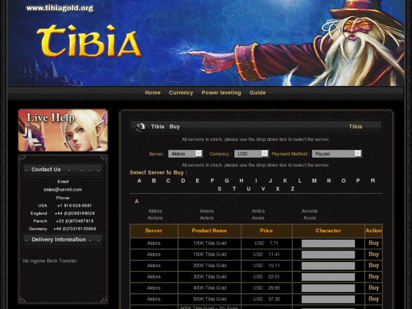This screenshot has height=309, width=412.
Task: Select the Antica server link
Action: click(x=258, y=211)
